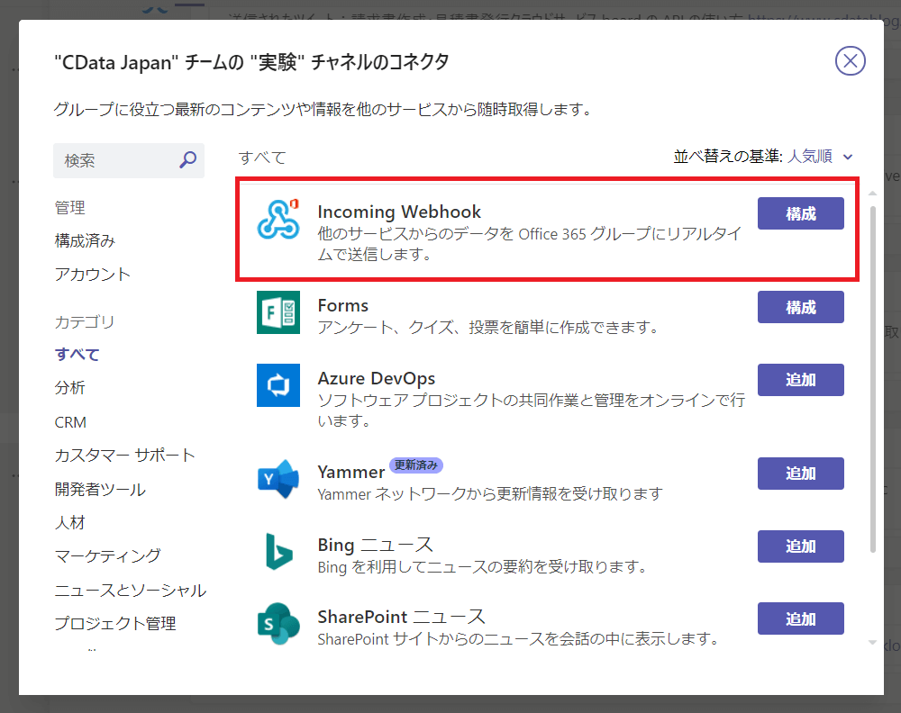Click the Yammer title text
The height and width of the screenshot is (713, 901).
(351, 472)
